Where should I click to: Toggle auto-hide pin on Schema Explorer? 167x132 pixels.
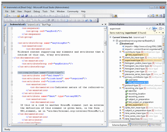coord(160,24)
